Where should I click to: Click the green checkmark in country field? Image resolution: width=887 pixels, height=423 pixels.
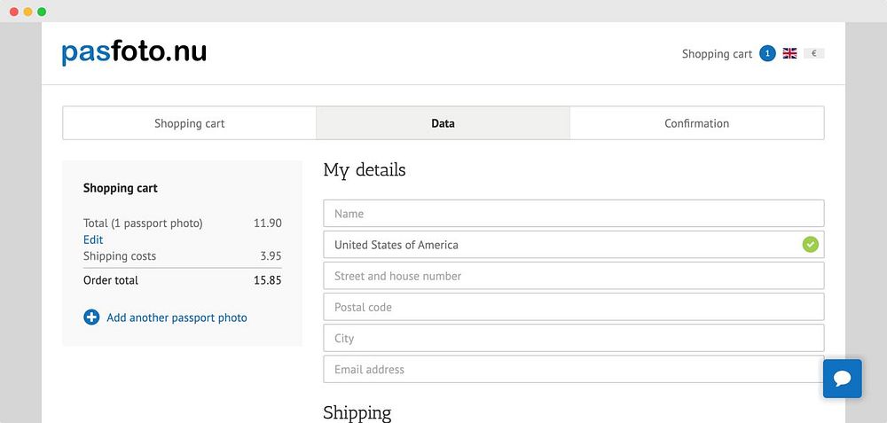pos(810,245)
